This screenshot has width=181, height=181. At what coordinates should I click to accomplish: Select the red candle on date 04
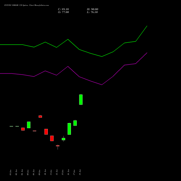pos(23,129)
